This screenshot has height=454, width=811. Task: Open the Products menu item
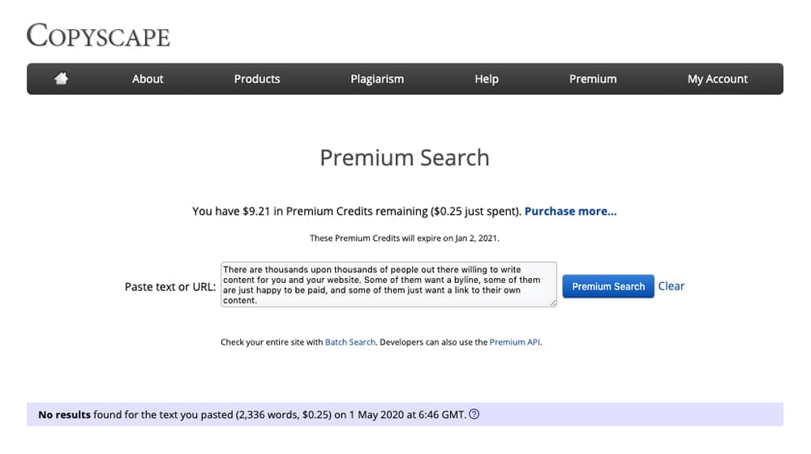[257, 79]
